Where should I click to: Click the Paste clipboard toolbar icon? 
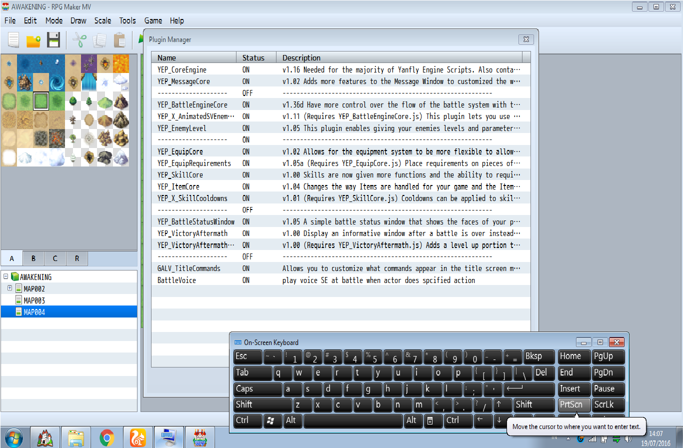[x=119, y=40]
